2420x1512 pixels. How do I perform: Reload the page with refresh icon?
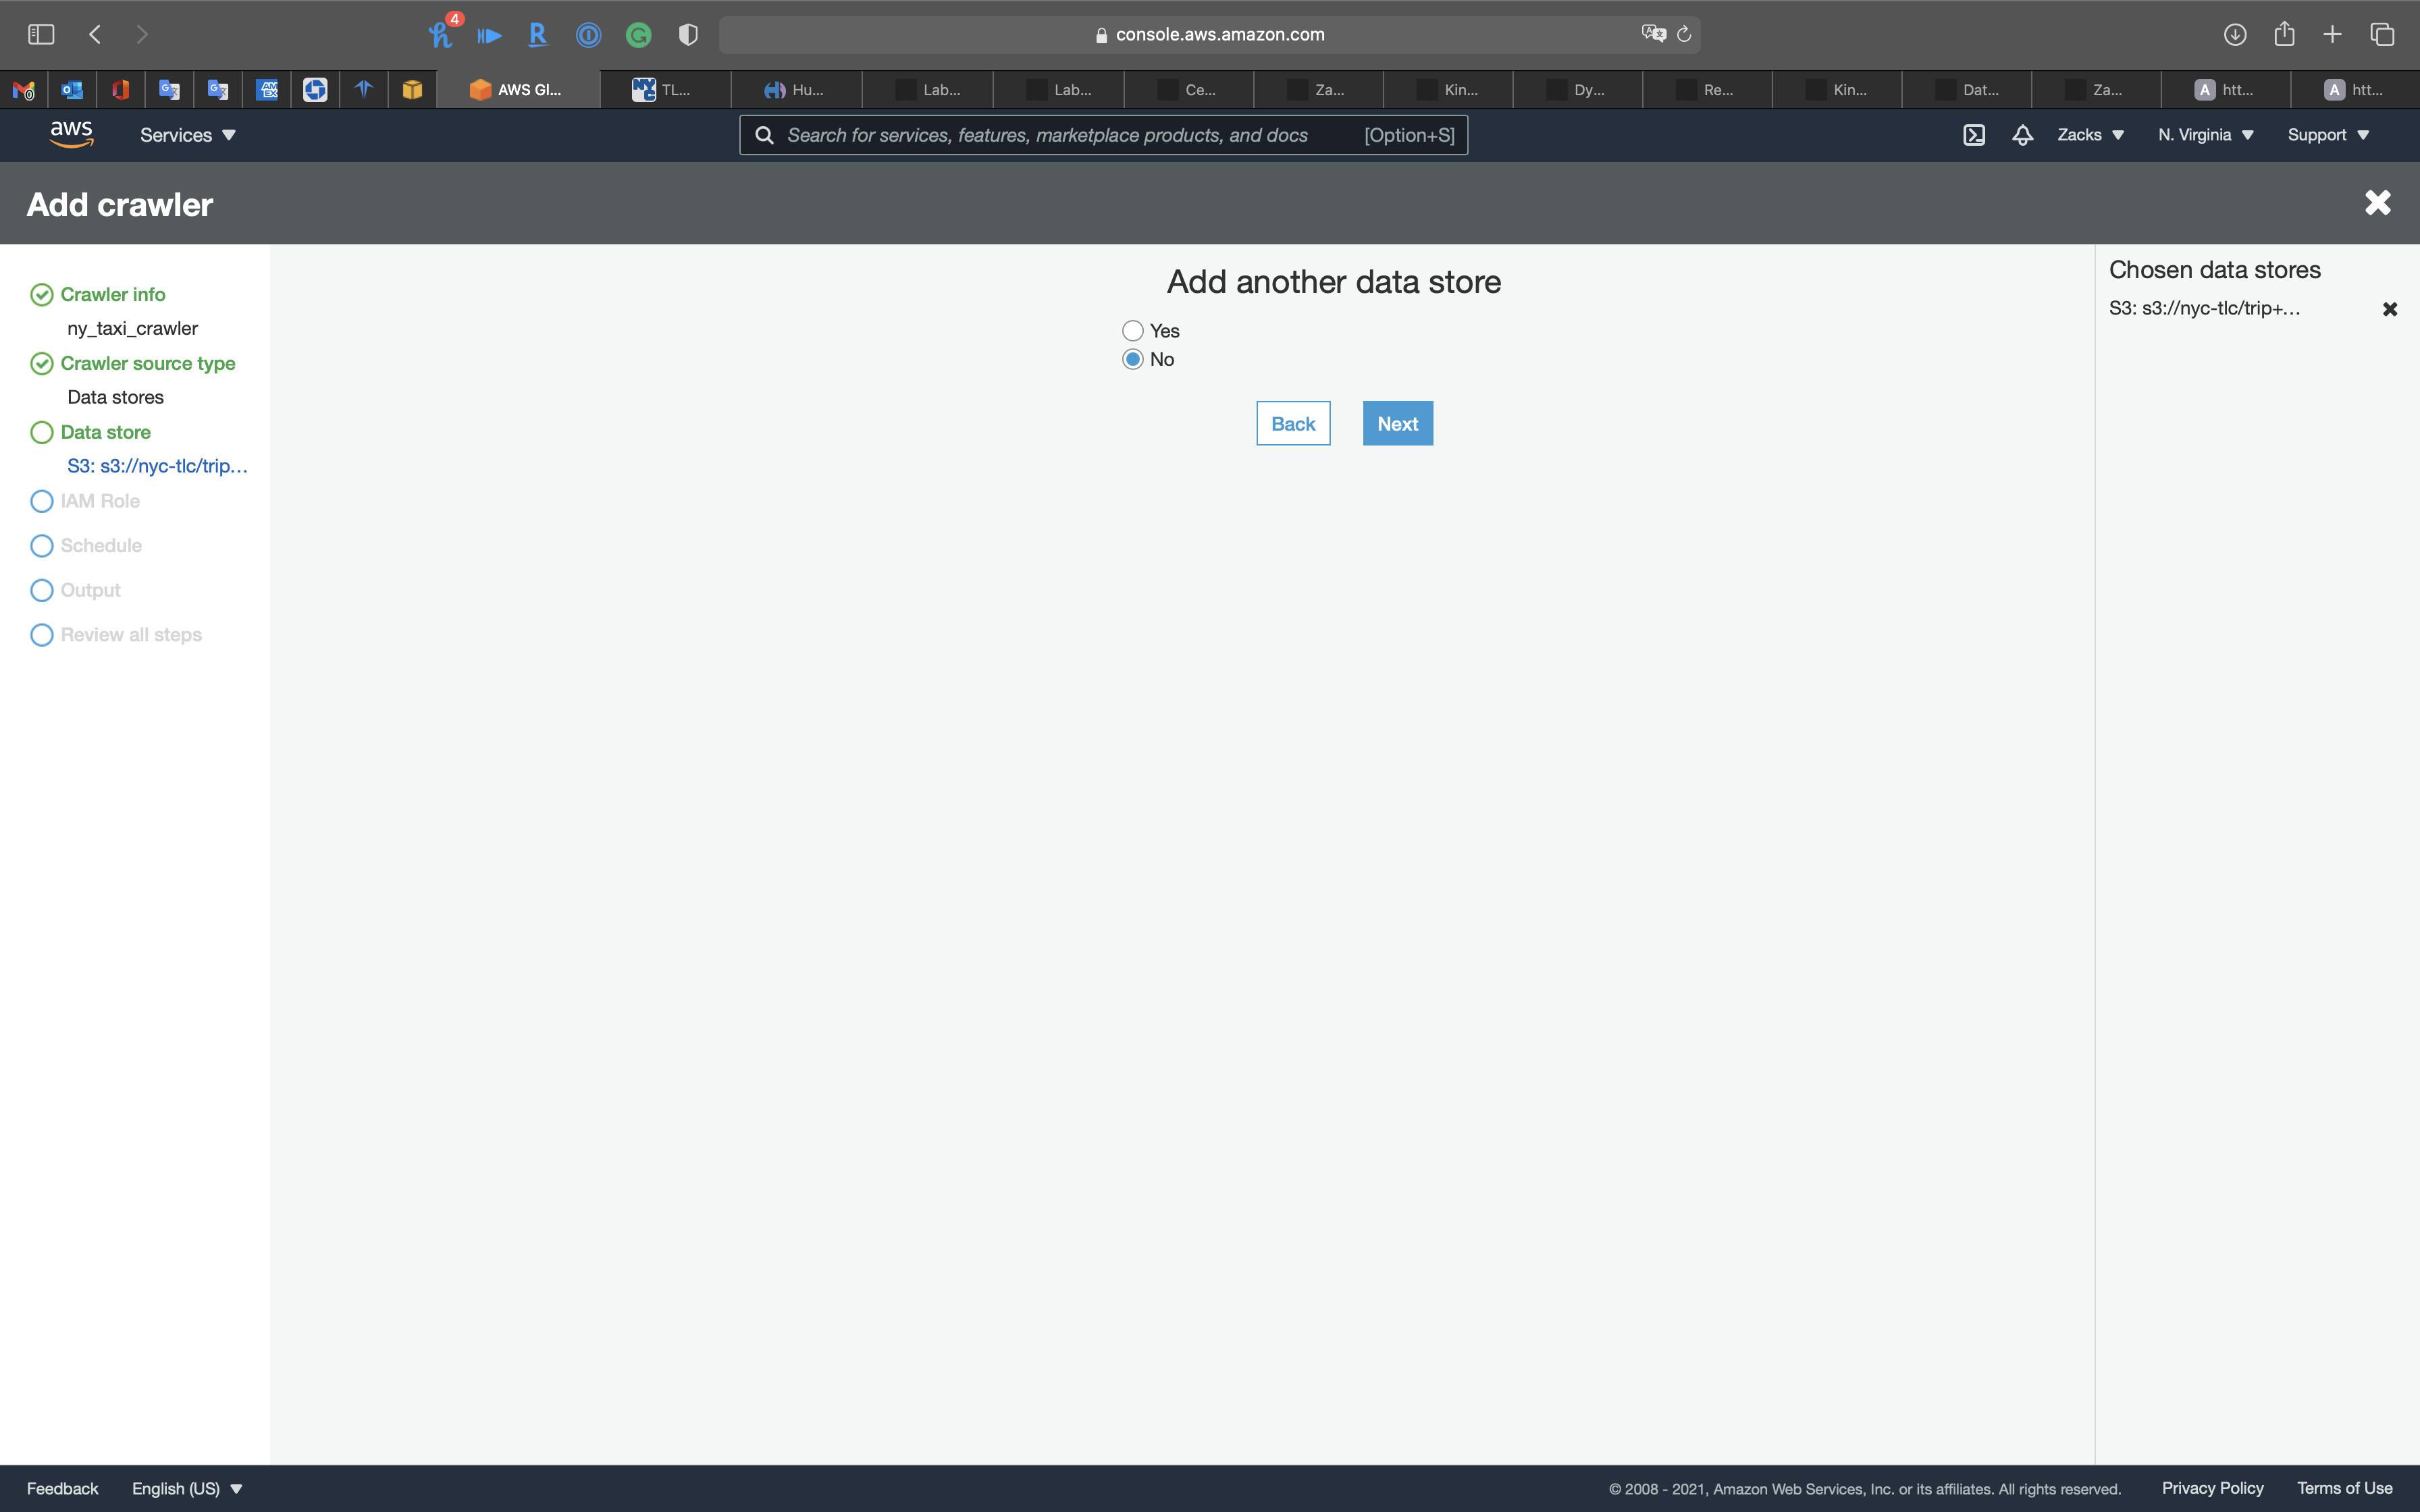(1684, 35)
